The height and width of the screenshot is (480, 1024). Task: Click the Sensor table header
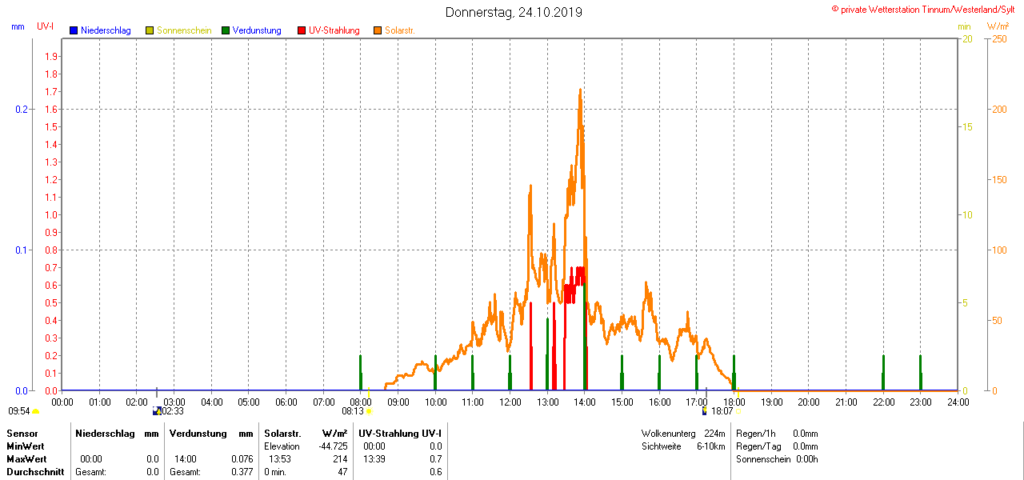click(22, 433)
